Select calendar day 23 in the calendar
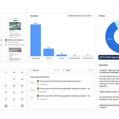 [x=22, y=99]
